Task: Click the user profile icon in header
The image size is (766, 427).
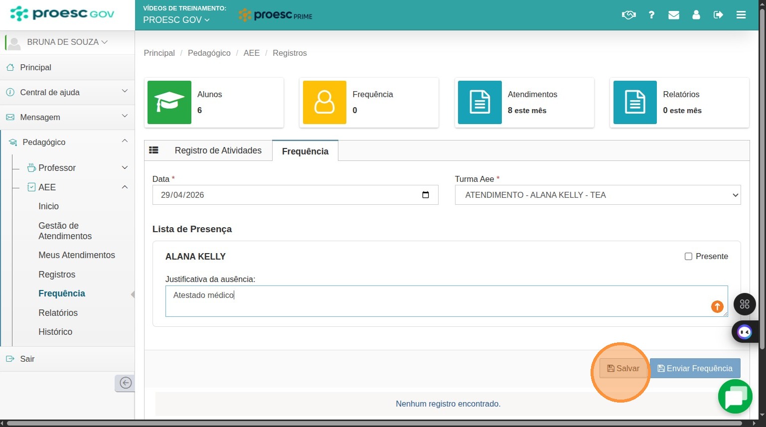Action: coord(696,15)
